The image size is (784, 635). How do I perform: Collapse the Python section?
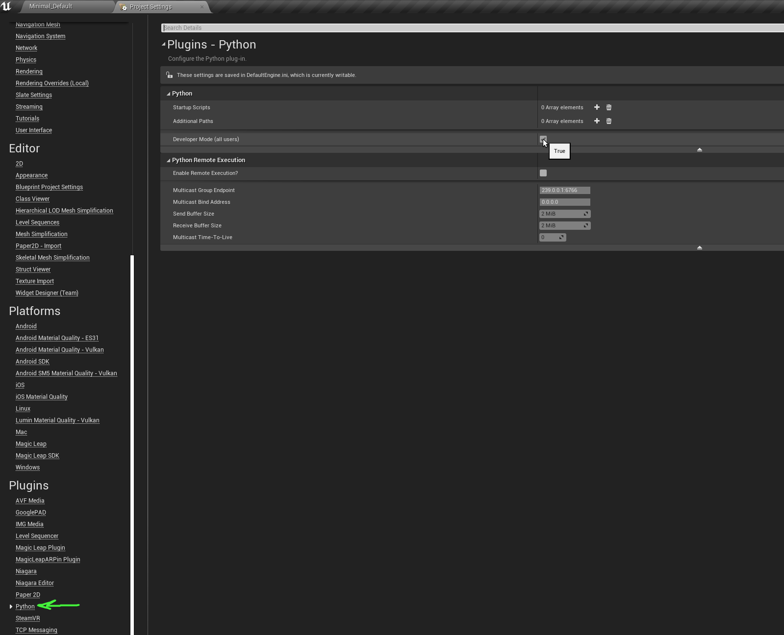pos(168,94)
